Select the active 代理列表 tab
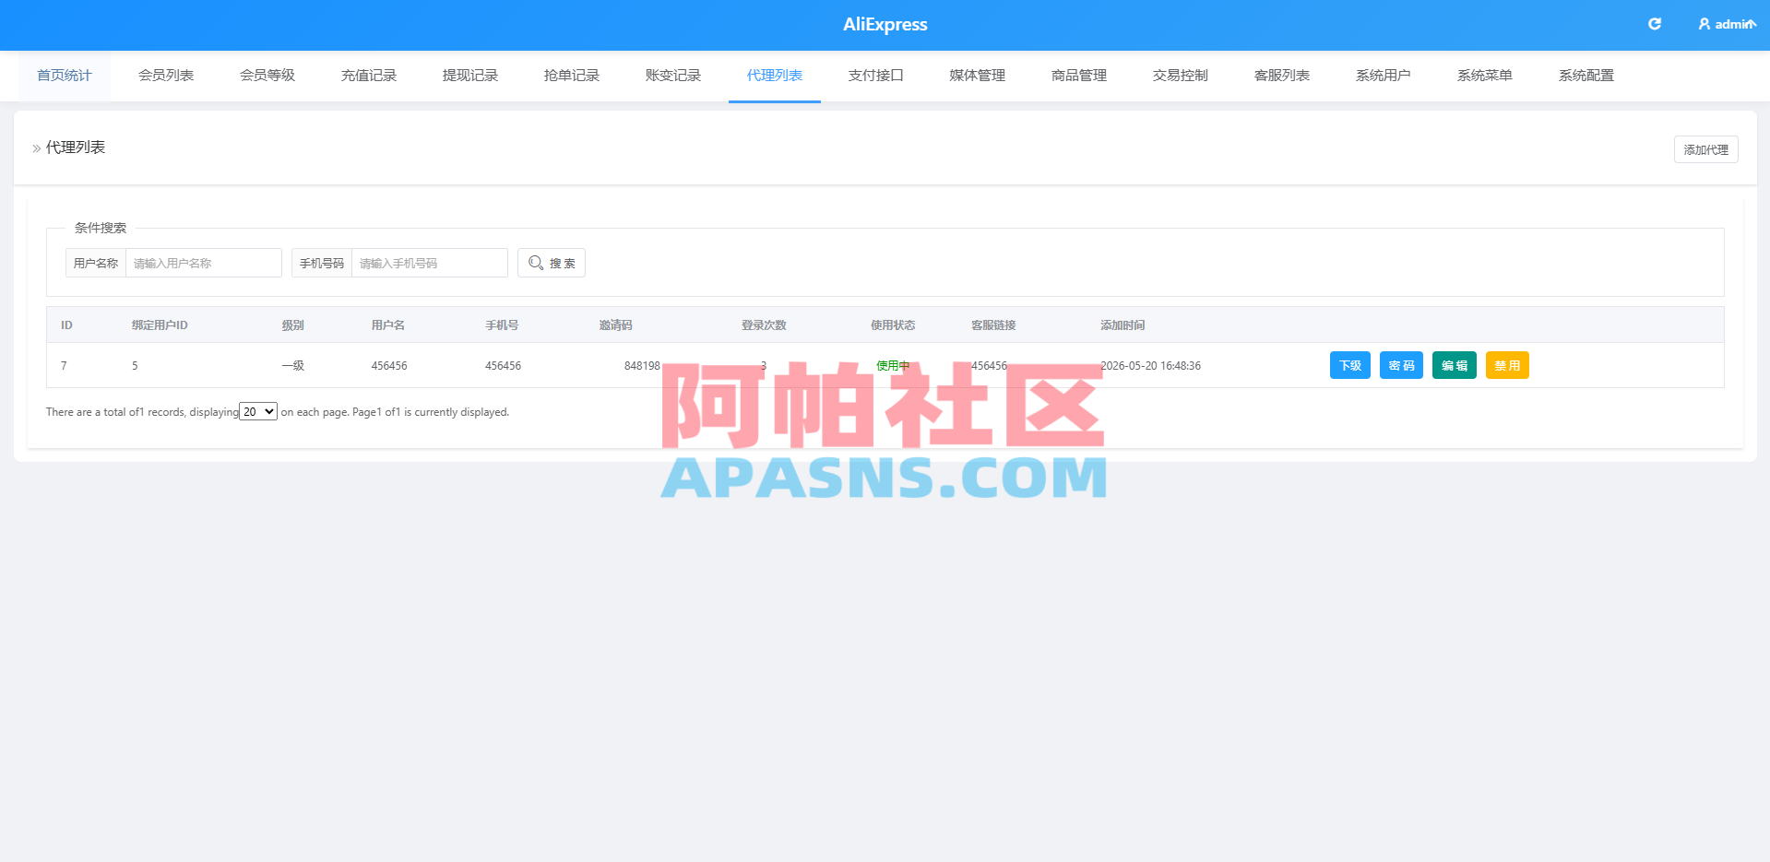 click(x=775, y=76)
